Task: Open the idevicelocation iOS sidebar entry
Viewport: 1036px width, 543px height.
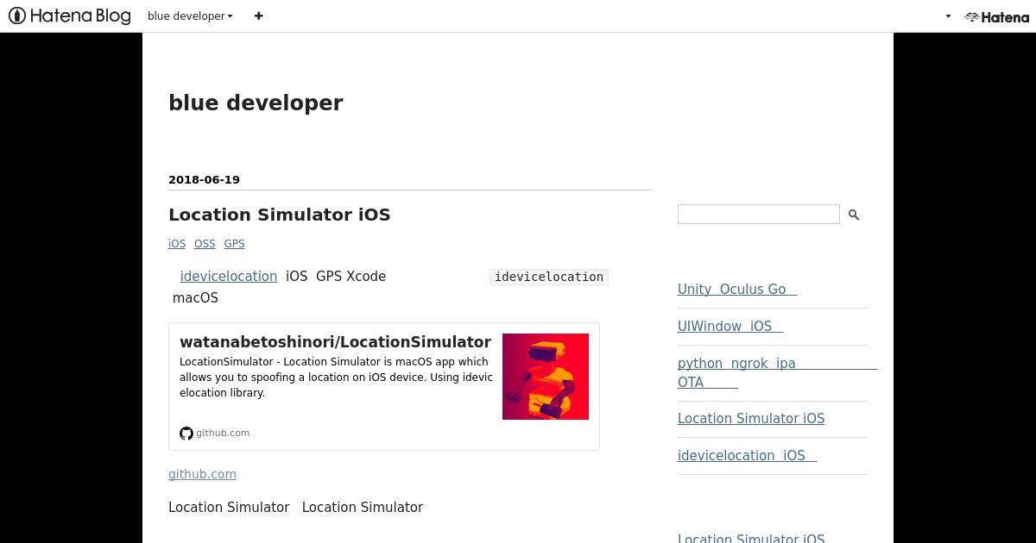Action: 747,455
